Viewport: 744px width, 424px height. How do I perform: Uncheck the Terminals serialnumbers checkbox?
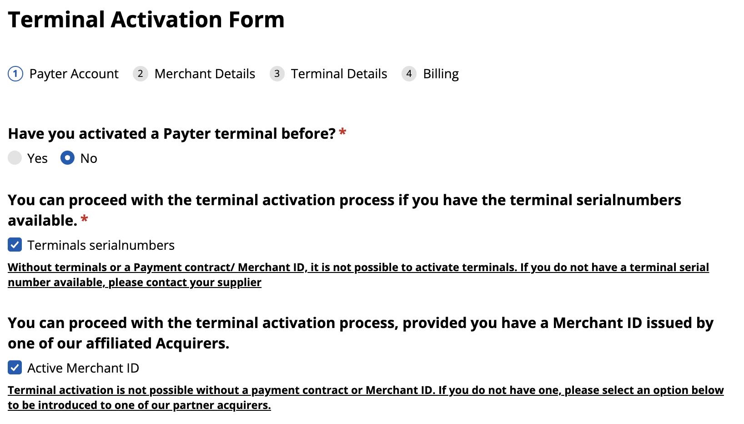pyautogui.click(x=15, y=245)
